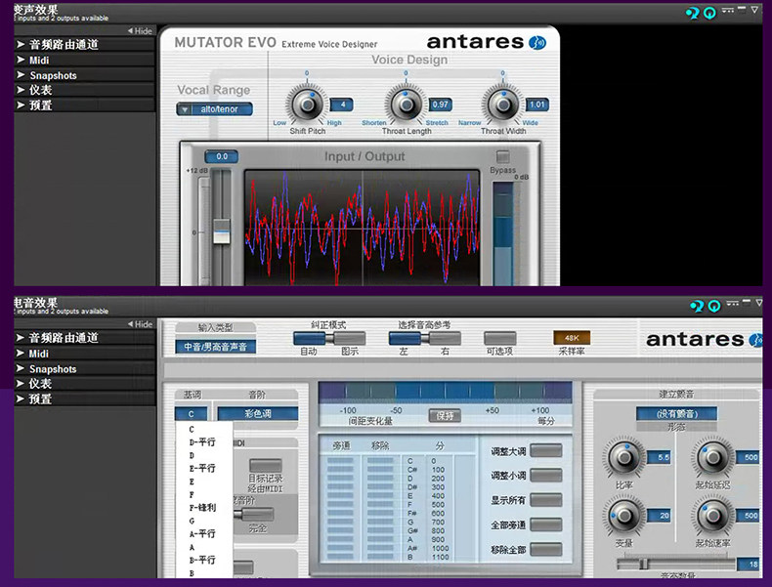Click slider handle beside value 18
The width and height of the screenshot is (772, 587).
click(x=643, y=564)
